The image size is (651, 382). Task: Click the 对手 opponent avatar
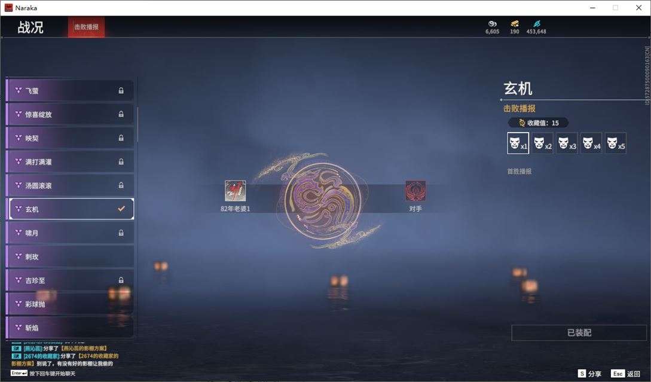[415, 191]
